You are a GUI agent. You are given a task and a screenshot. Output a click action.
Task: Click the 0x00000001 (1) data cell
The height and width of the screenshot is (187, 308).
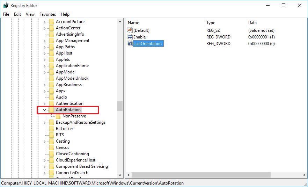(x=262, y=37)
